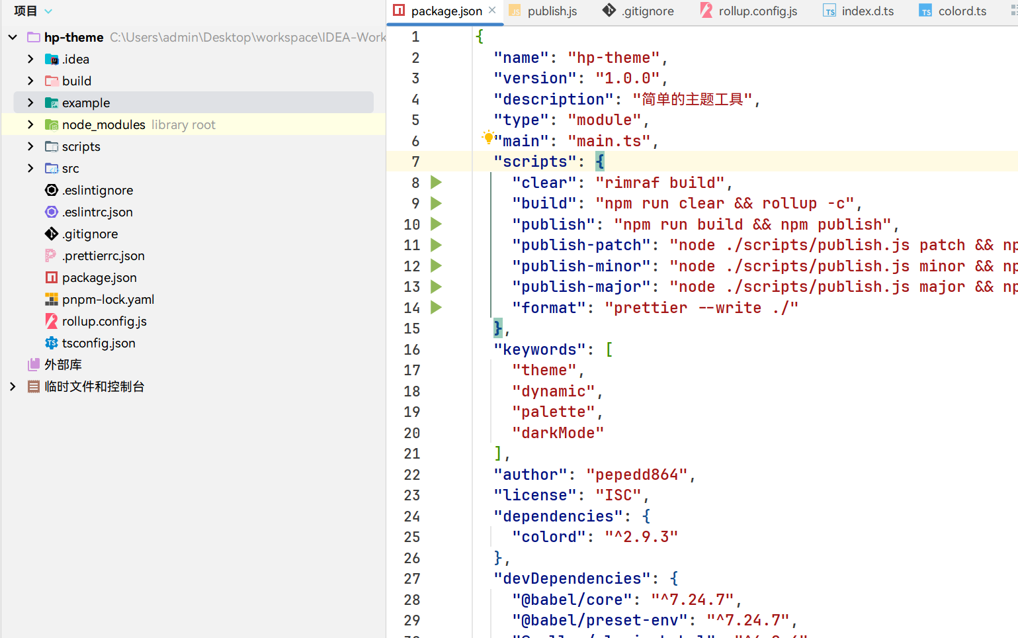The height and width of the screenshot is (638, 1018).
Task: Run the "publish-patch" script gutter arrow
Action: [436, 245]
